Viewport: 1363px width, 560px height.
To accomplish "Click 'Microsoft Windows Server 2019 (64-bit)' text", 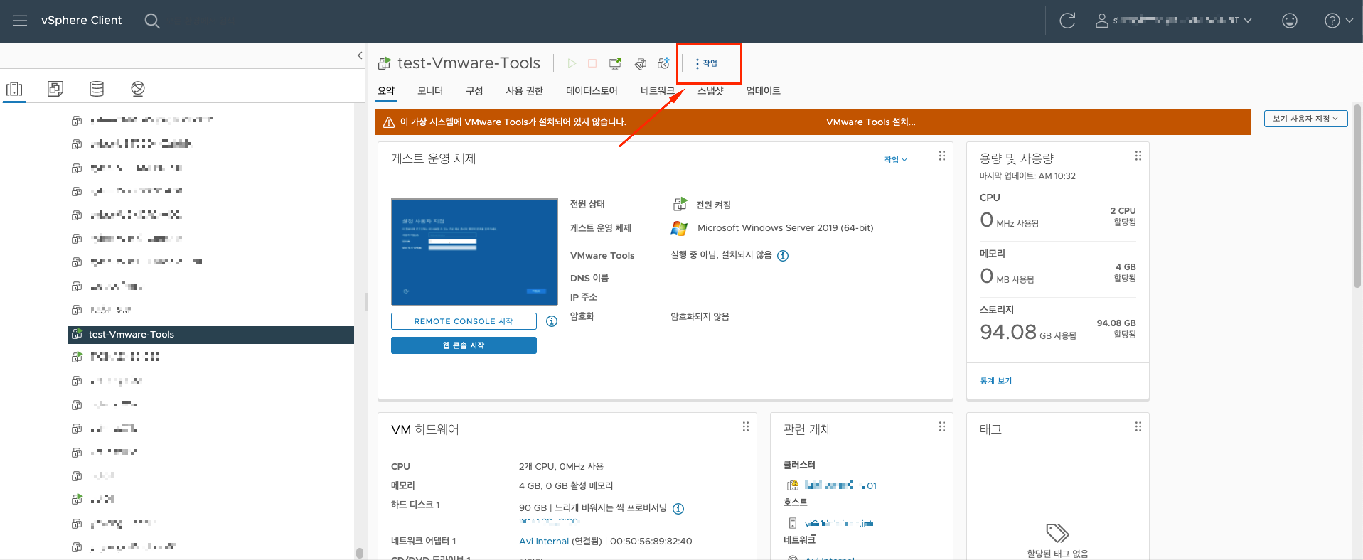I will tap(786, 228).
